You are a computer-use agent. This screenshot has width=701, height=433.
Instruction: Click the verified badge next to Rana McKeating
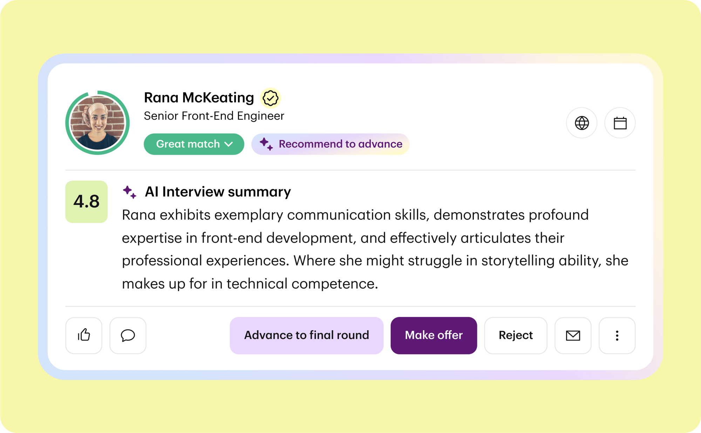click(x=270, y=98)
